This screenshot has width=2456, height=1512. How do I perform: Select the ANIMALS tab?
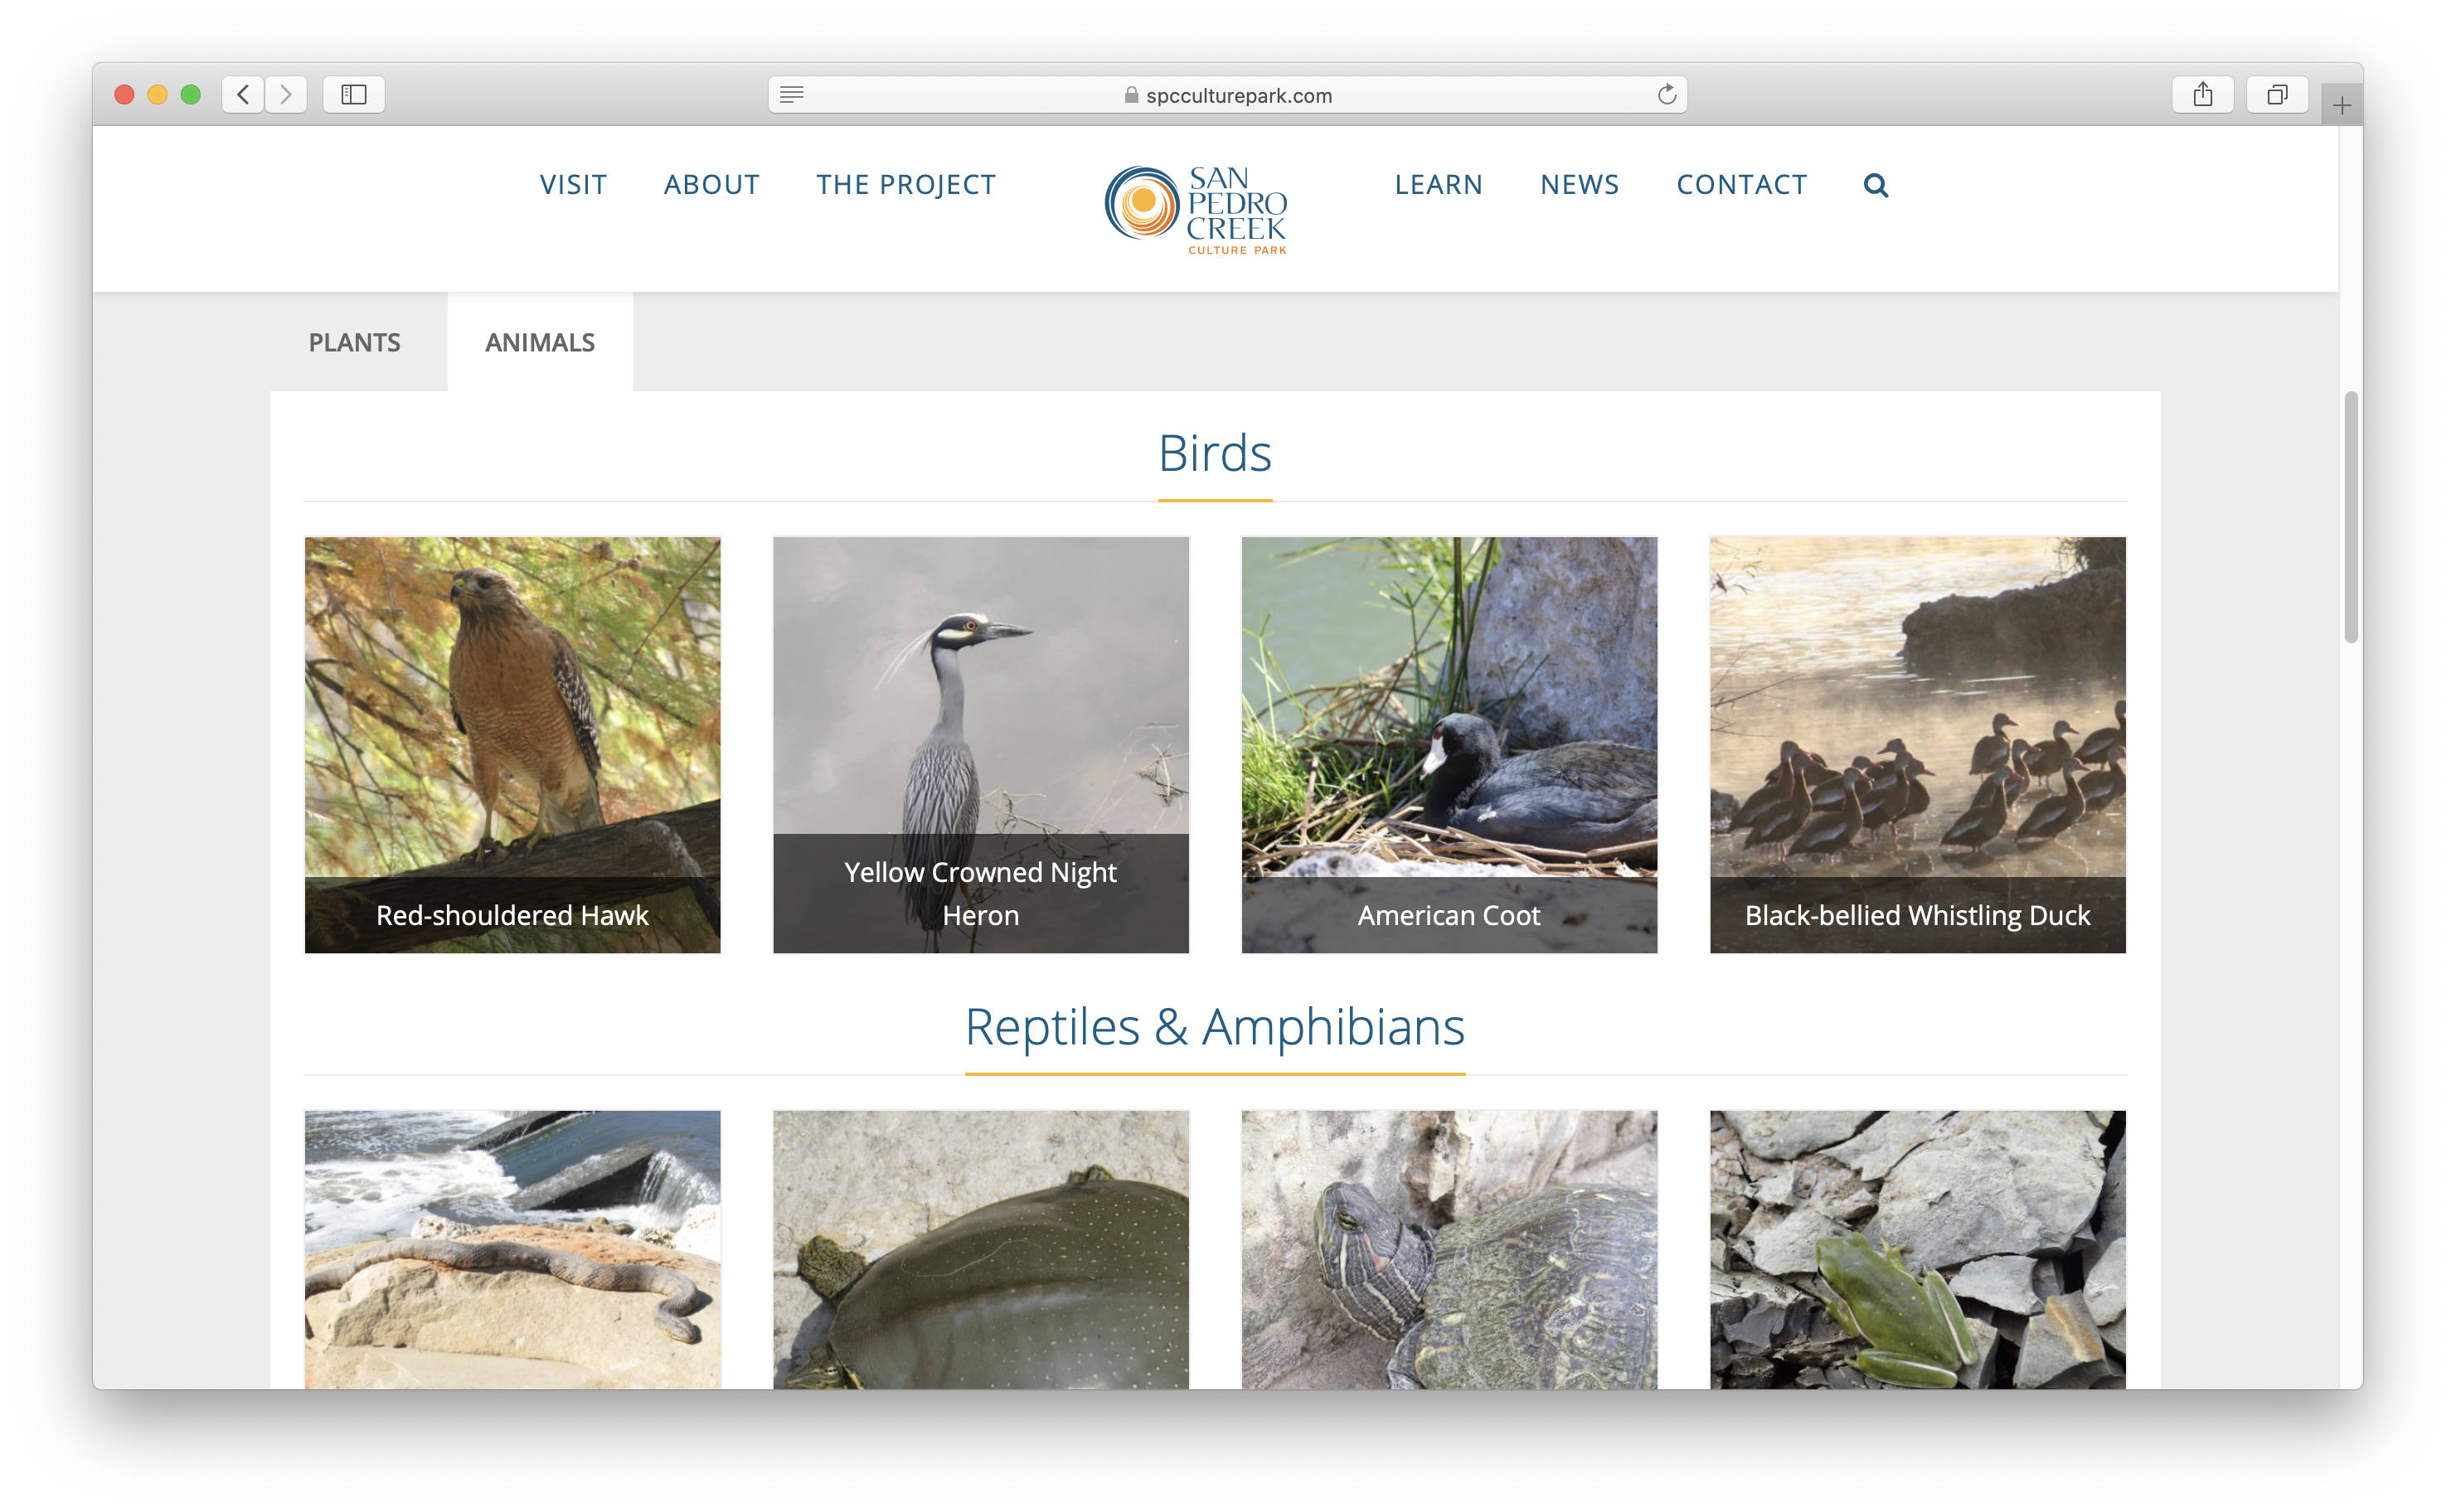[540, 342]
